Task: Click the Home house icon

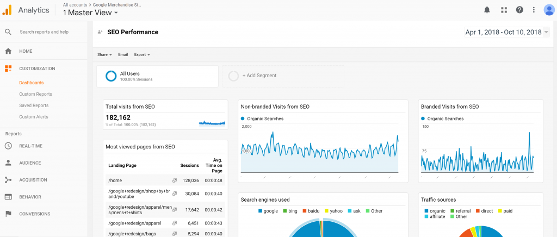Action: pyautogui.click(x=8, y=51)
